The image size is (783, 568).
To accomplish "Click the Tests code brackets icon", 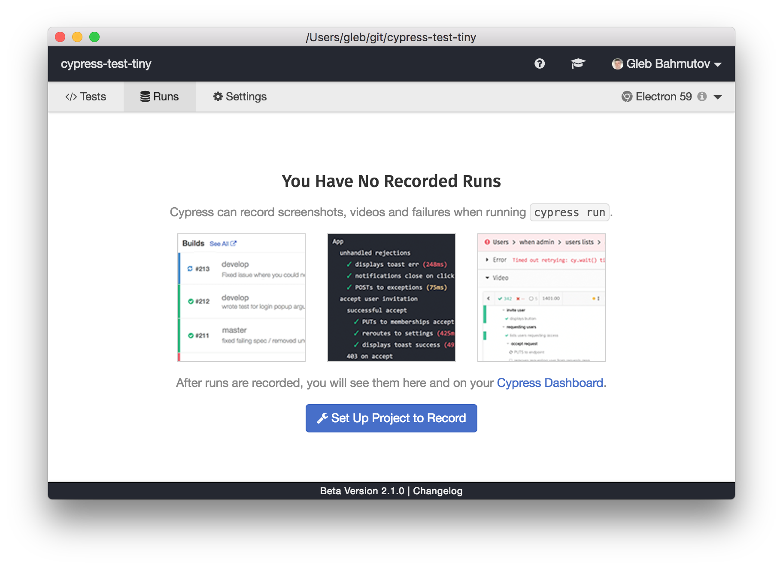I will [71, 97].
